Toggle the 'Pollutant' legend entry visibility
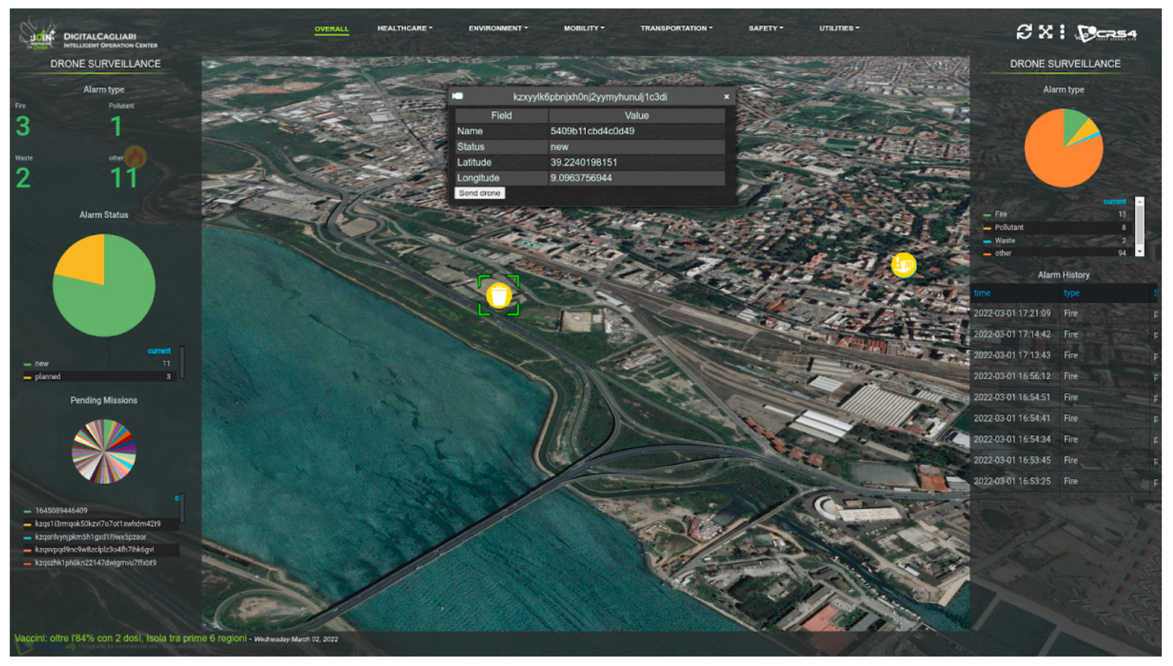 (x=1009, y=227)
